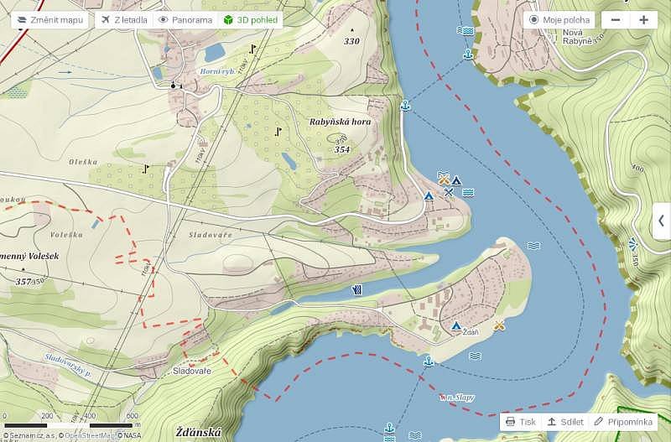
Task: Share the map via Sdílet
Action: [x=565, y=422]
